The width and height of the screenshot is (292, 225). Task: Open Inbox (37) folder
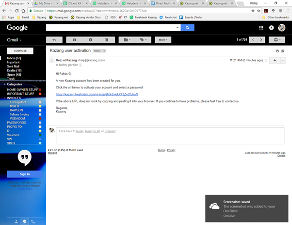pos(14,58)
